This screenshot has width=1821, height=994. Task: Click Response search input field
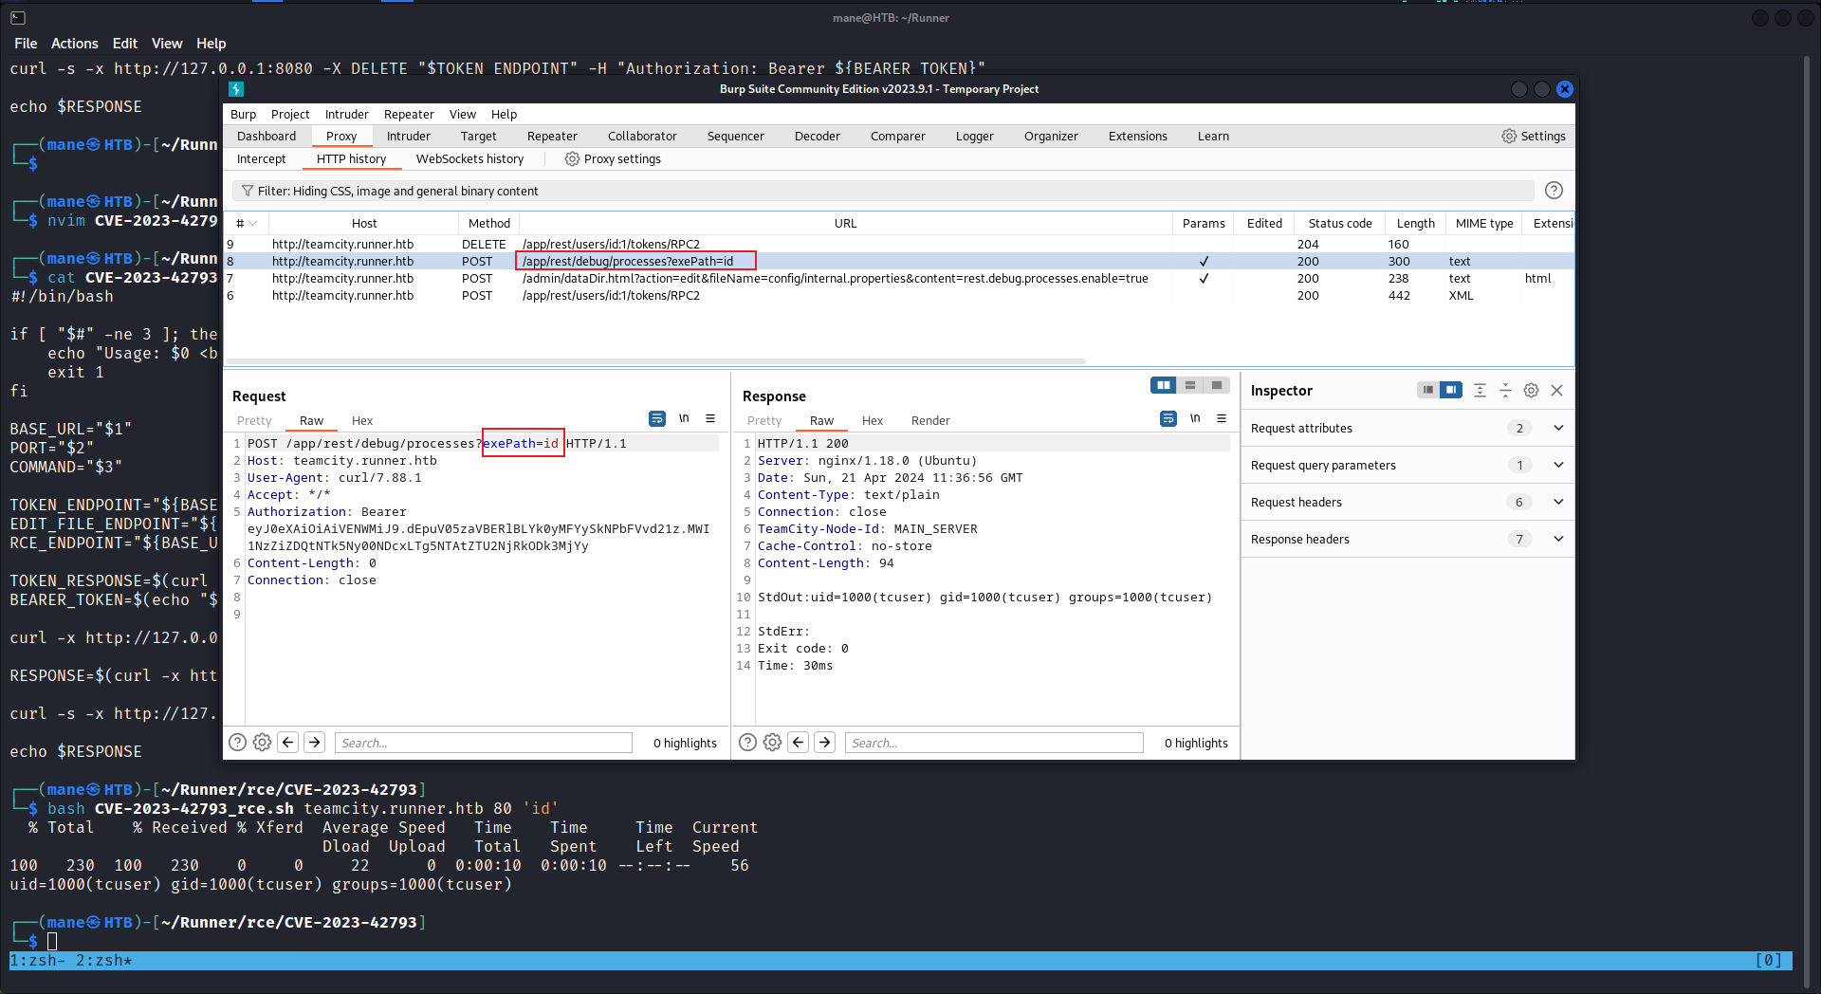[994, 743]
